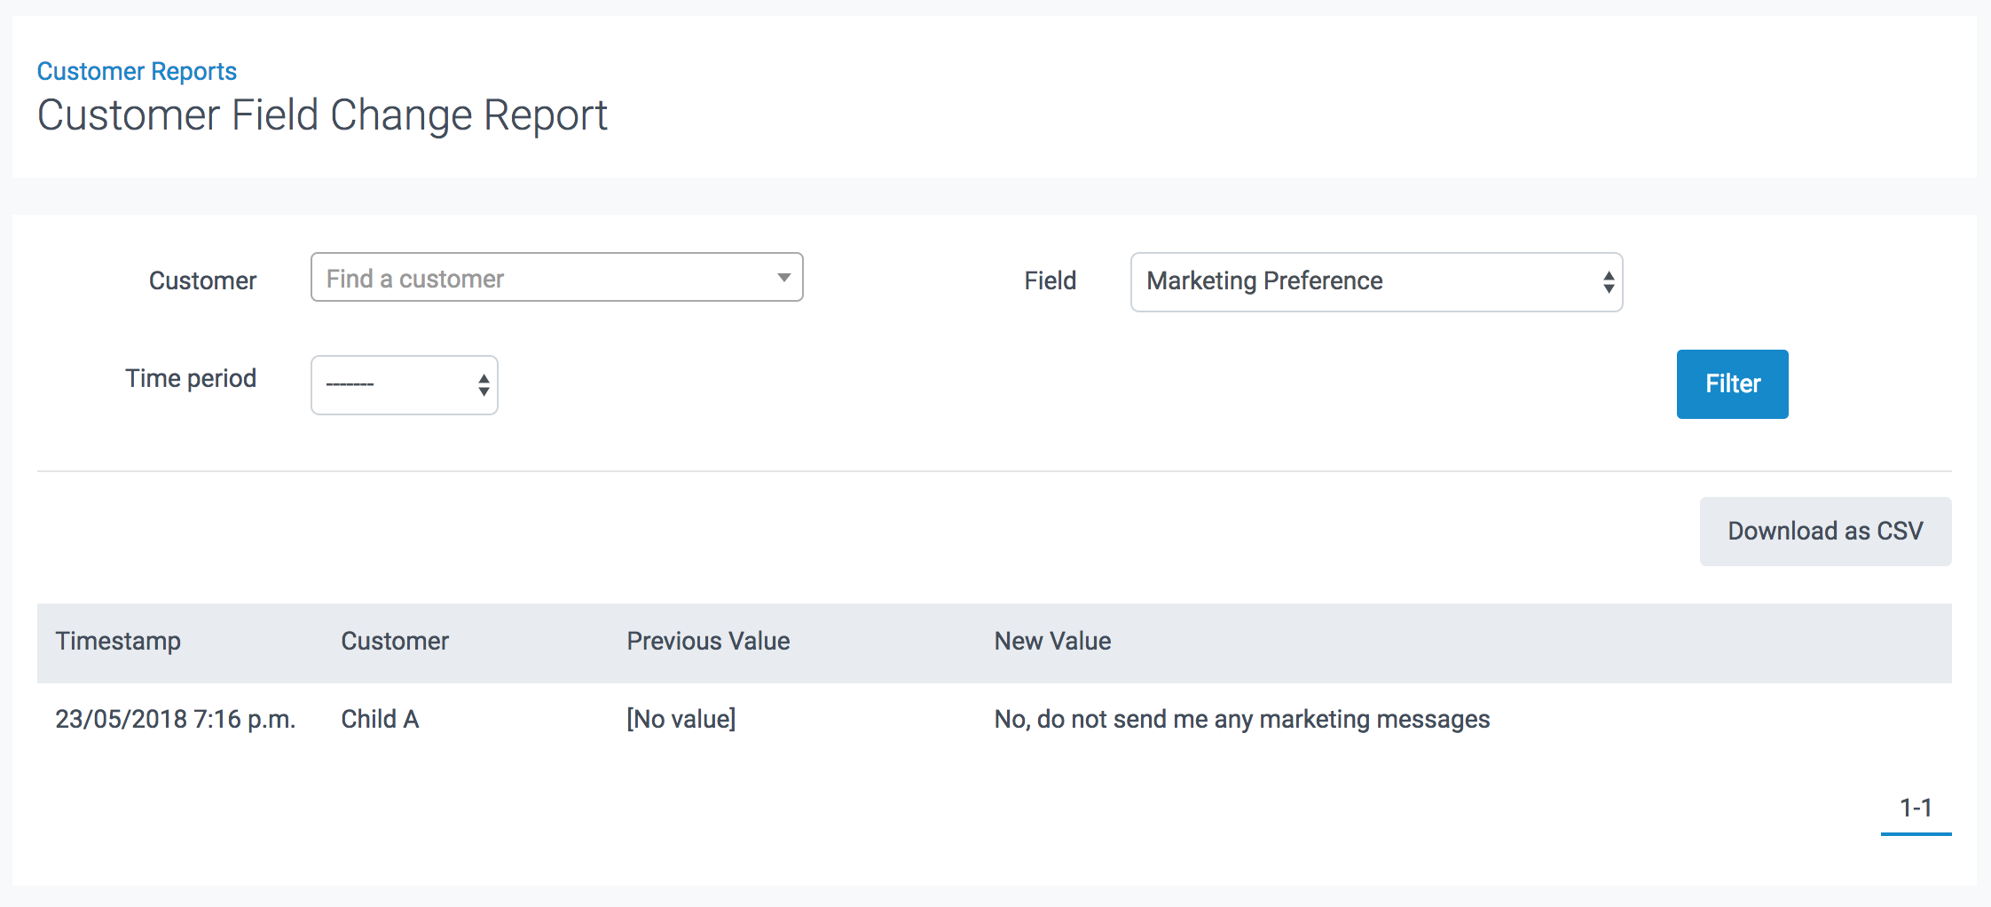
Task: Click the marketing opt-out message cell
Action: pos(1241,719)
